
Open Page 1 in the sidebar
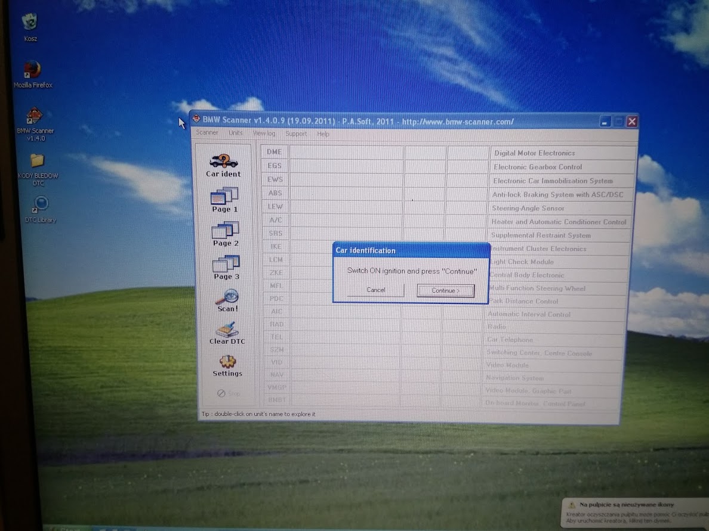click(224, 196)
